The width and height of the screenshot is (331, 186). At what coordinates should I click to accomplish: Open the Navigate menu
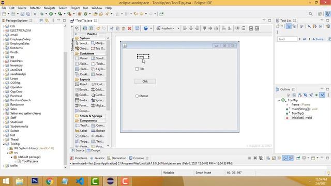tap(50, 8)
